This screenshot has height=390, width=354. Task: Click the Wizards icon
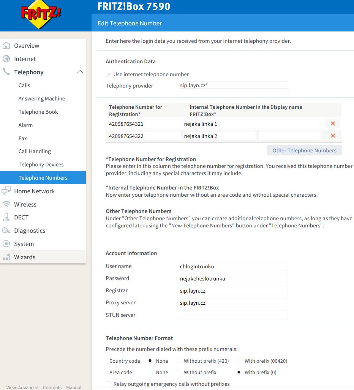pyautogui.click(x=6, y=257)
